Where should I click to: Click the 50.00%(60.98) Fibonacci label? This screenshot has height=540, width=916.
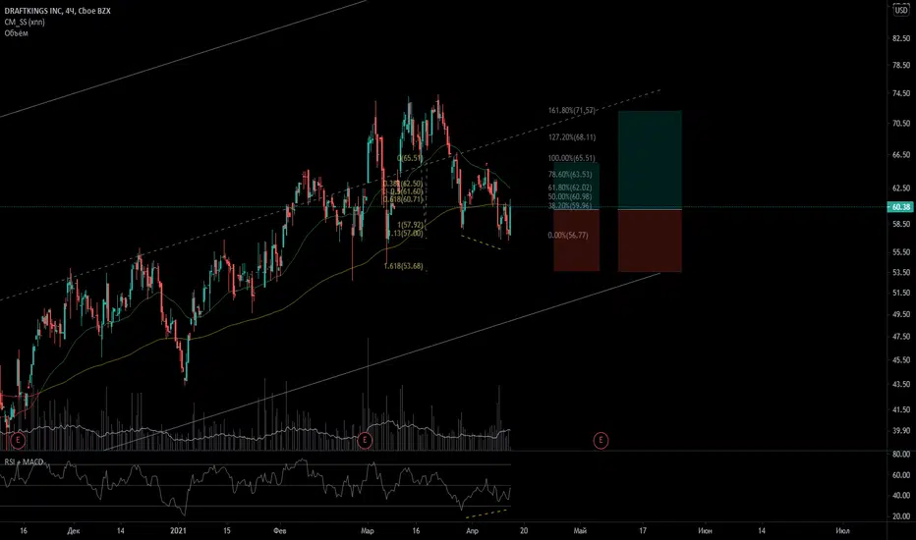tap(570, 196)
